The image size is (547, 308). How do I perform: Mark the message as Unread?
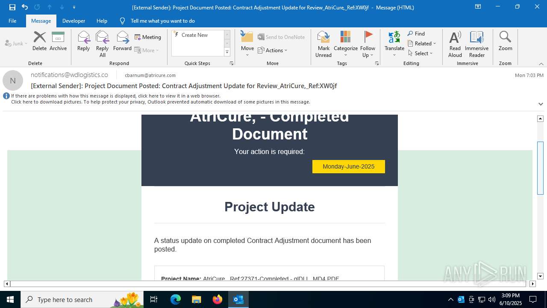pos(323,44)
